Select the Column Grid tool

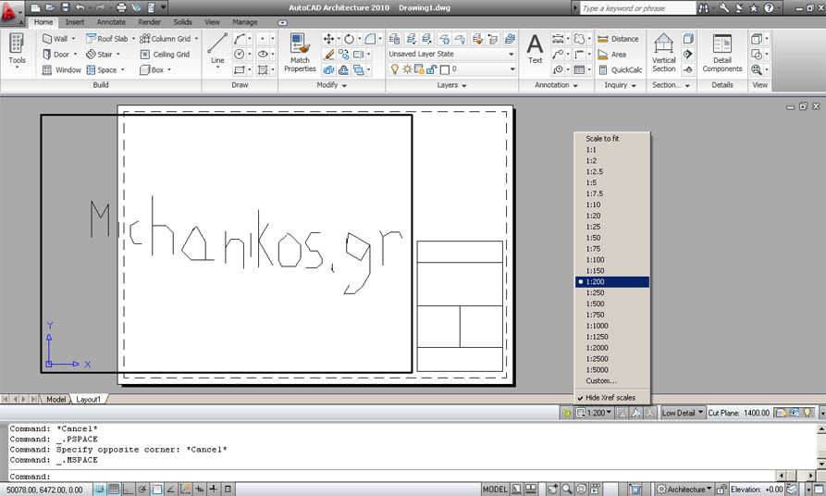(165, 39)
